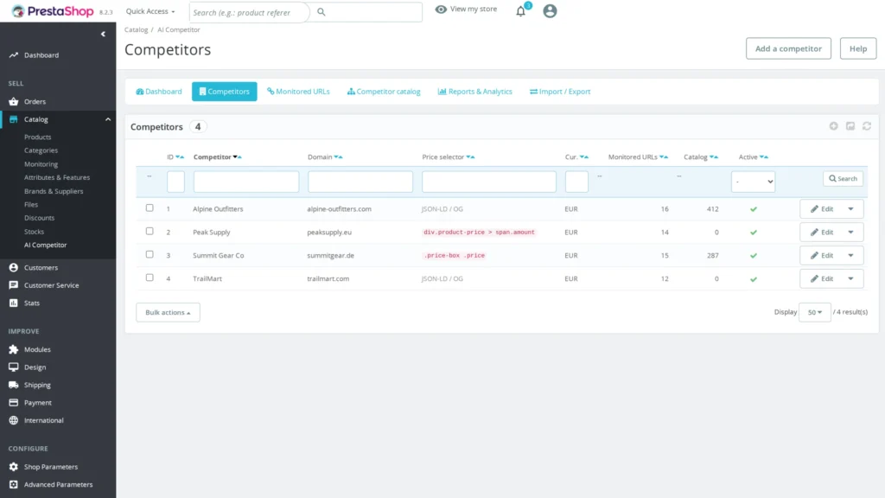Open the action dropdown next to Peak Supply's Edit button

[x=850, y=232]
